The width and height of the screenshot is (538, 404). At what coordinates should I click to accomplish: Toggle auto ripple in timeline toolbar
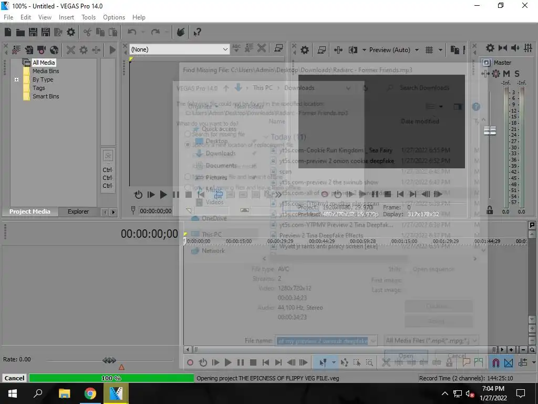coord(523,362)
